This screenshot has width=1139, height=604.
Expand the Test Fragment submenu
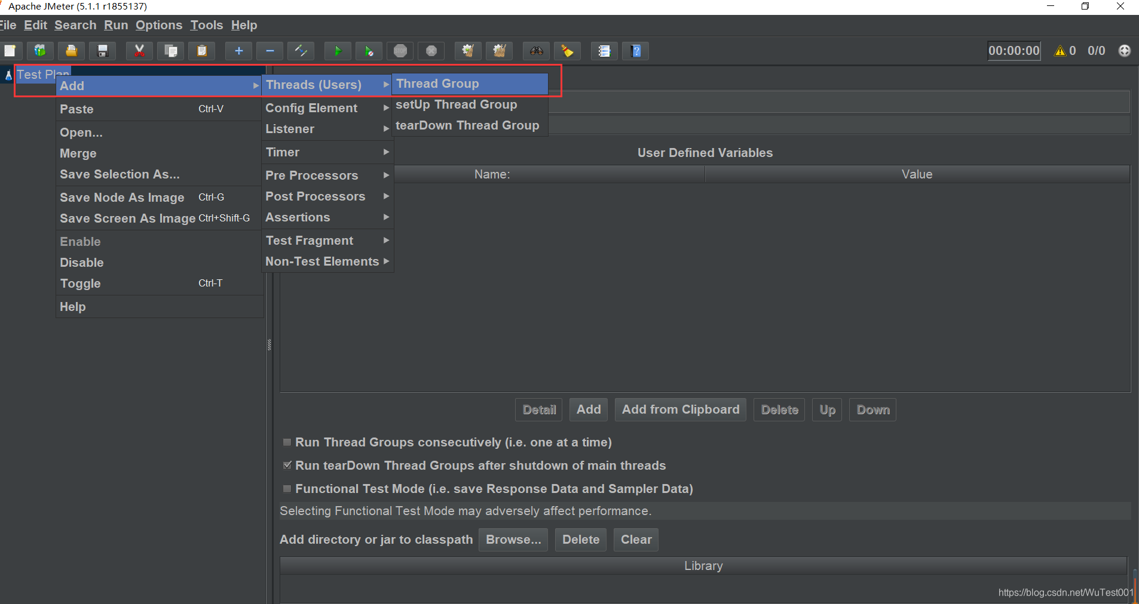point(327,241)
